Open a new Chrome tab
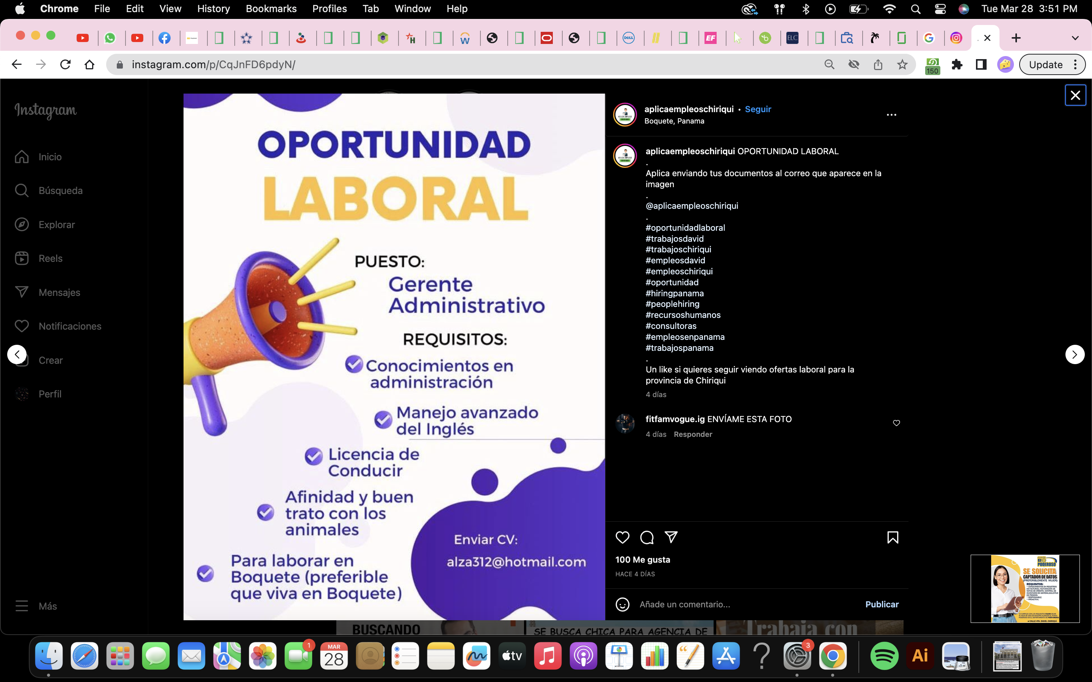Image resolution: width=1092 pixels, height=682 pixels. point(1016,38)
